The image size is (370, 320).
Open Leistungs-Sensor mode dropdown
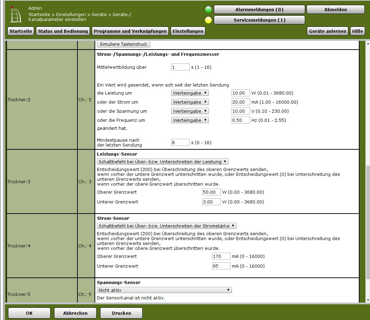point(163,162)
